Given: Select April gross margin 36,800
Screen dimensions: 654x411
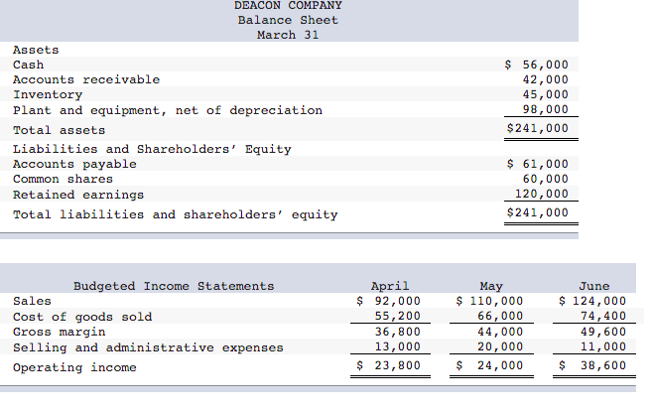Looking at the screenshot, I should [x=398, y=332].
